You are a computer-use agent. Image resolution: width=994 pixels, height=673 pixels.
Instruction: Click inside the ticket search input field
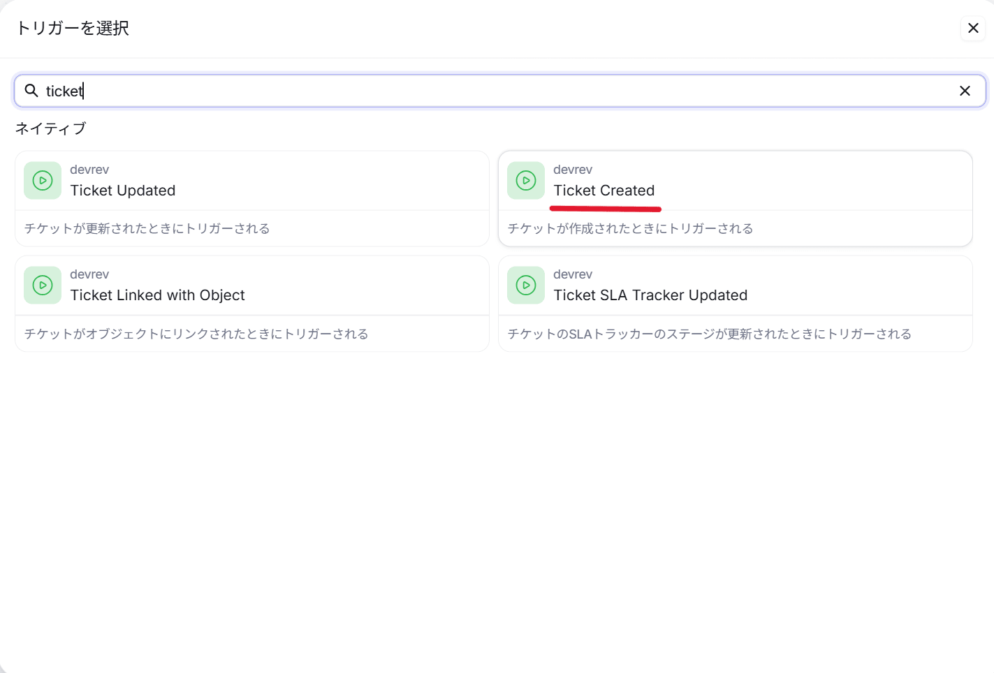(279, 91)
